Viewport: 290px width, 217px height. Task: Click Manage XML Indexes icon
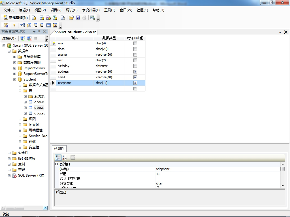(42, 25)
